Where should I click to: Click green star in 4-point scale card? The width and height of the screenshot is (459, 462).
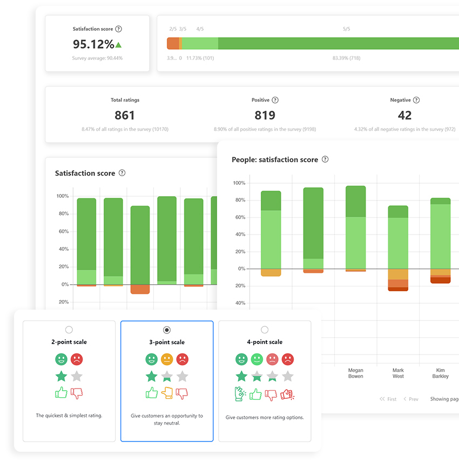tap(241, 376)
